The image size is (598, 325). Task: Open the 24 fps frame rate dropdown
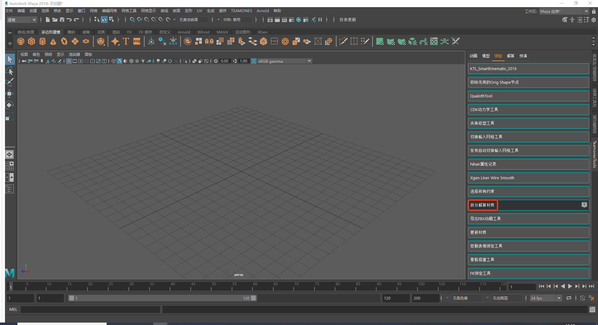tap(546, 298)
